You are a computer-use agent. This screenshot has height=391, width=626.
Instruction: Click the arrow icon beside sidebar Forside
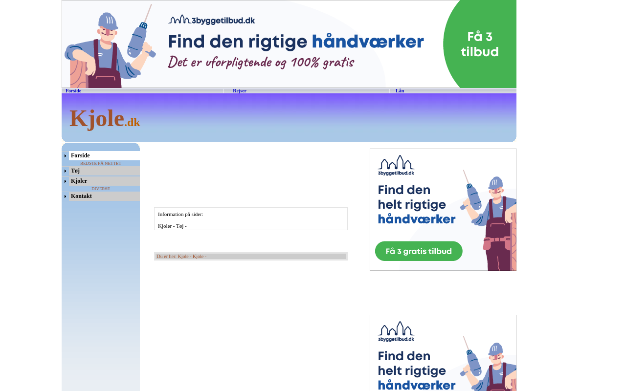65,156
